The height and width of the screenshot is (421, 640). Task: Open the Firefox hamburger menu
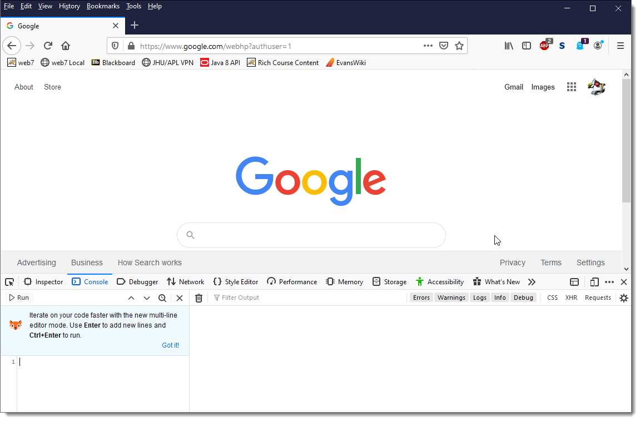(x=621, y=46)
